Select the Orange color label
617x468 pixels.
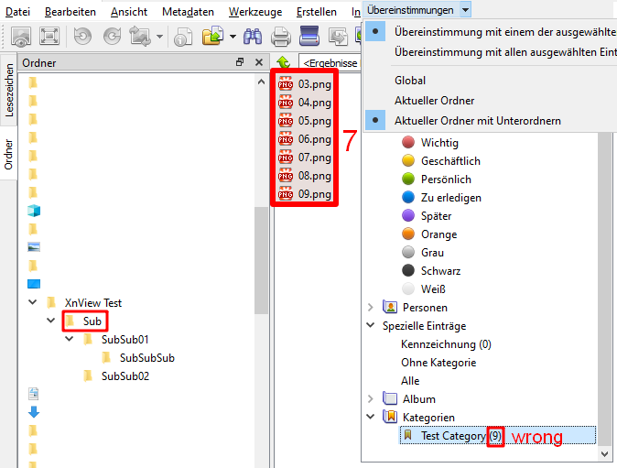click(429, 234)
